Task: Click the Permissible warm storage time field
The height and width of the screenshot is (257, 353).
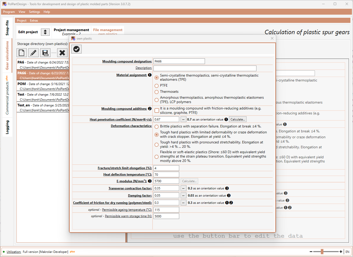Action: click(166, 216)
